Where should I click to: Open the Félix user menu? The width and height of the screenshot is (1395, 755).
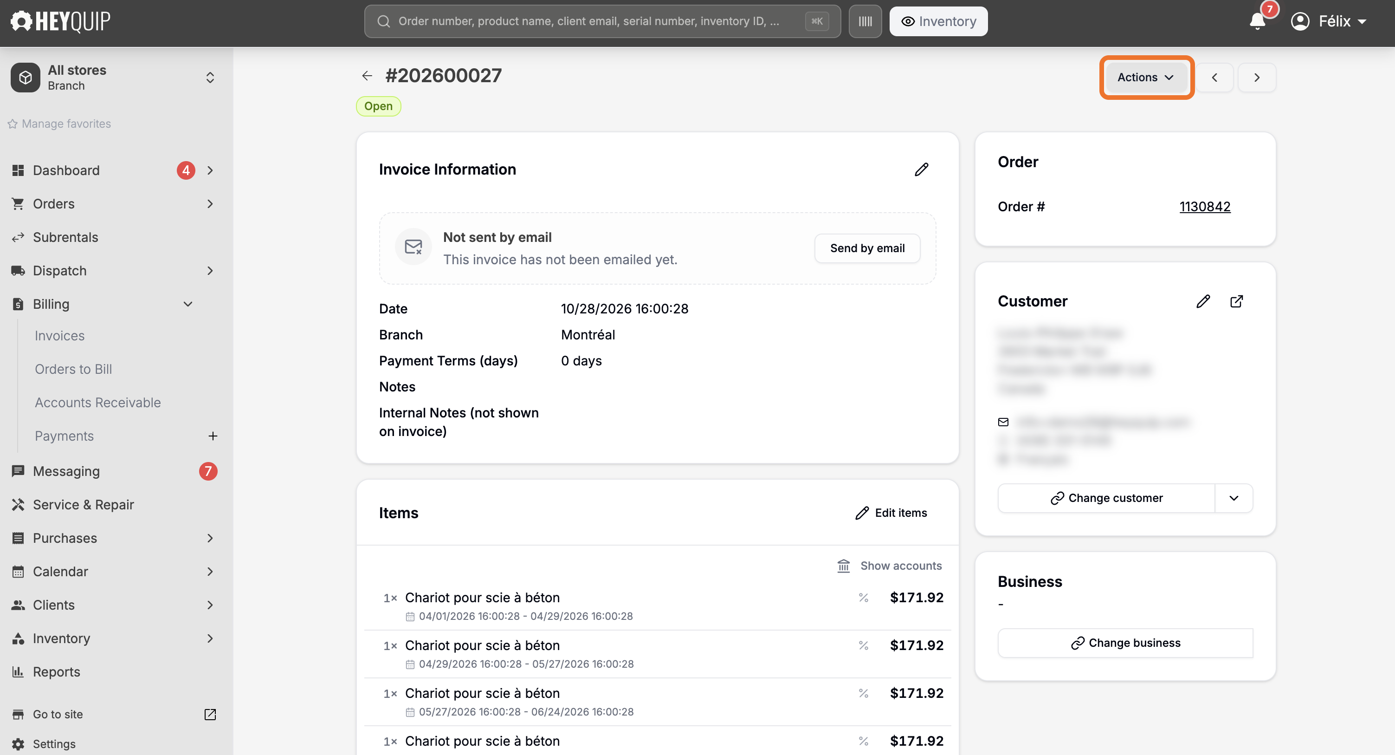coord(1330,21)
